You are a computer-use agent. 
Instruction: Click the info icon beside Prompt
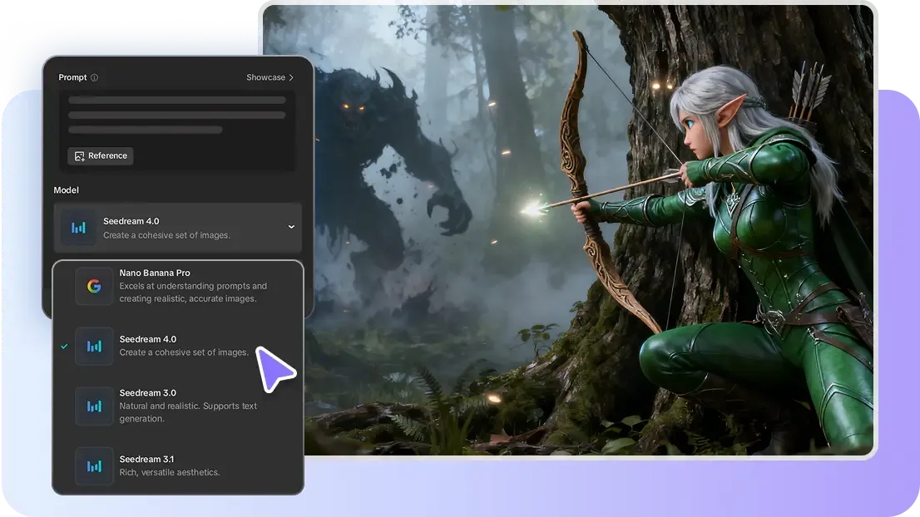pyautogui.click(x=94, y=77)
